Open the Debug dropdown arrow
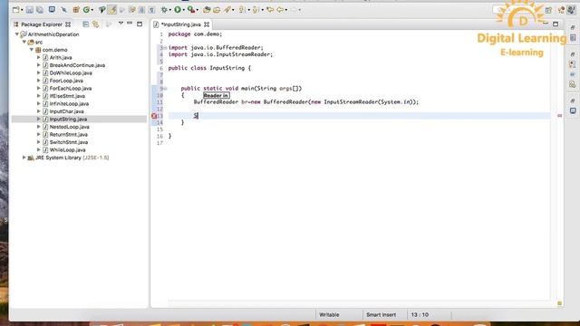Screen dimensions: 580x326 170,10
